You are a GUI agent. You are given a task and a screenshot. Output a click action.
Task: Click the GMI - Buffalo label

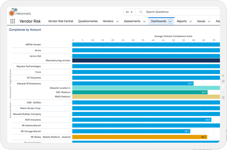click(34, 103)
